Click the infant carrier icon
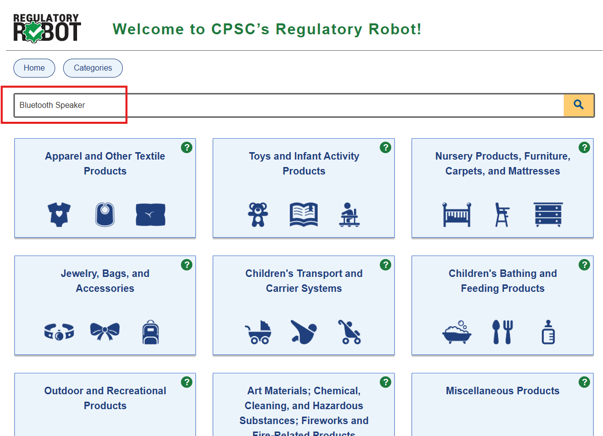This screenshot has height=436, width=603. pos(304,332)
